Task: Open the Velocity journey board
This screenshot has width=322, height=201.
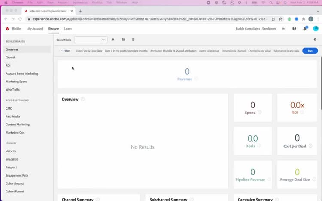Action: 11,151
